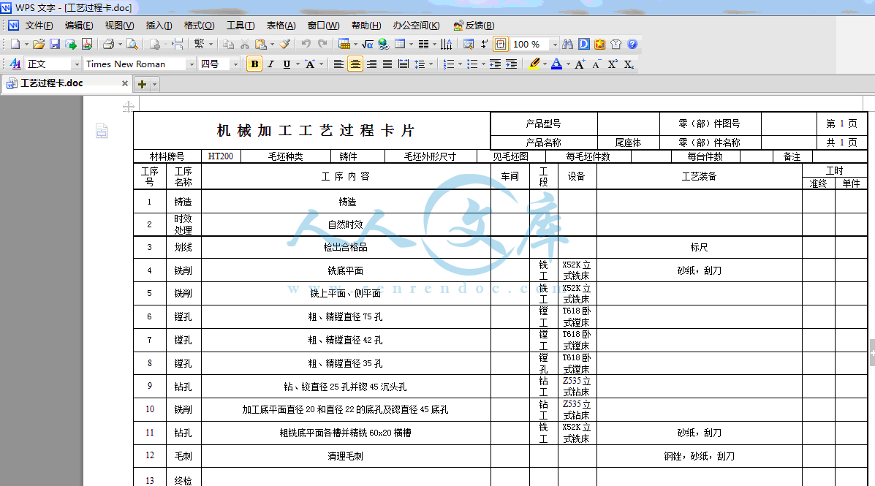Screen dimensions: 875x486
Task: Increase paragraph indent
Action: tap(511, 64)
